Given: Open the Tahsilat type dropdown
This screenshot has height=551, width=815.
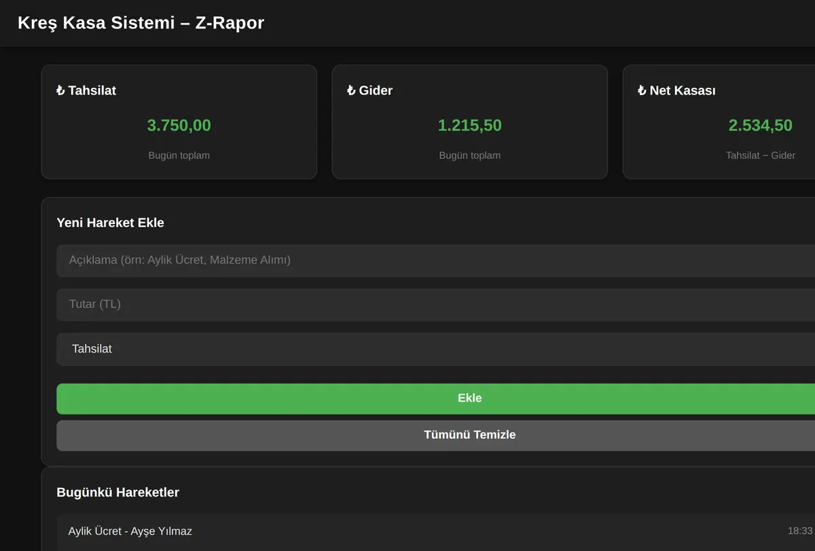Looking at the screenshot, I should click(x=435, y=349).
